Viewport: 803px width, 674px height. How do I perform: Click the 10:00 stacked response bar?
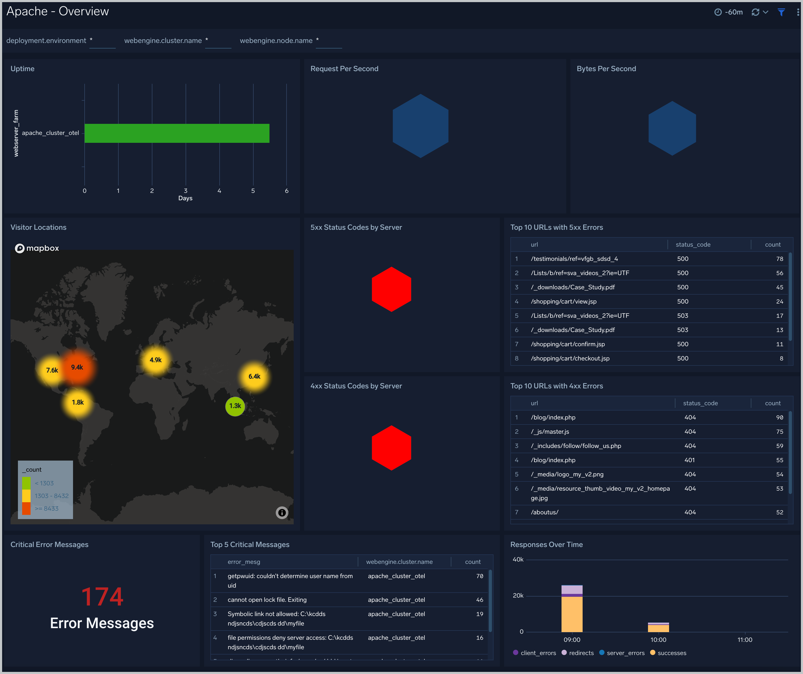click(659, 627)
